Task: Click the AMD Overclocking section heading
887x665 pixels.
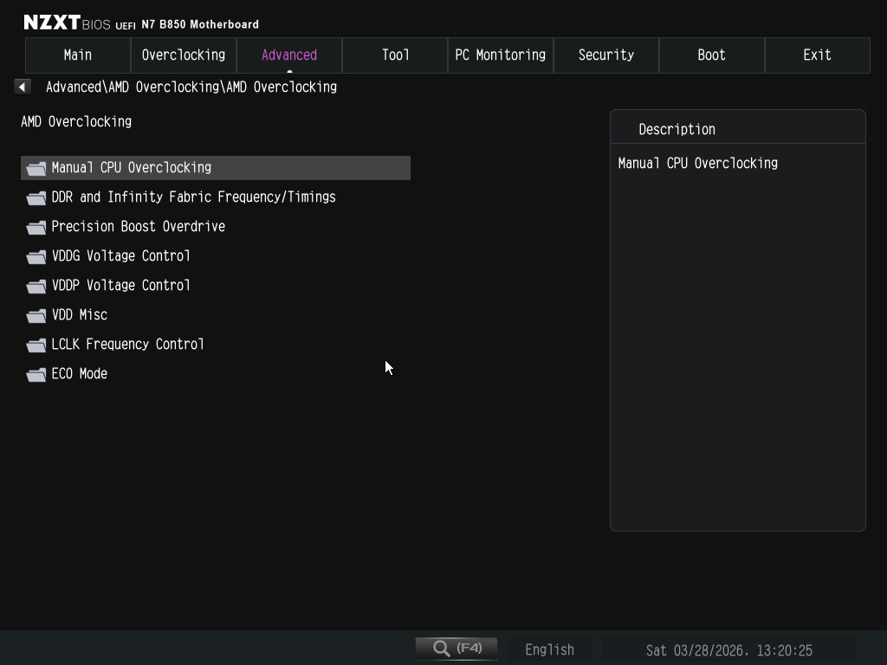Action: coord(76,121)
